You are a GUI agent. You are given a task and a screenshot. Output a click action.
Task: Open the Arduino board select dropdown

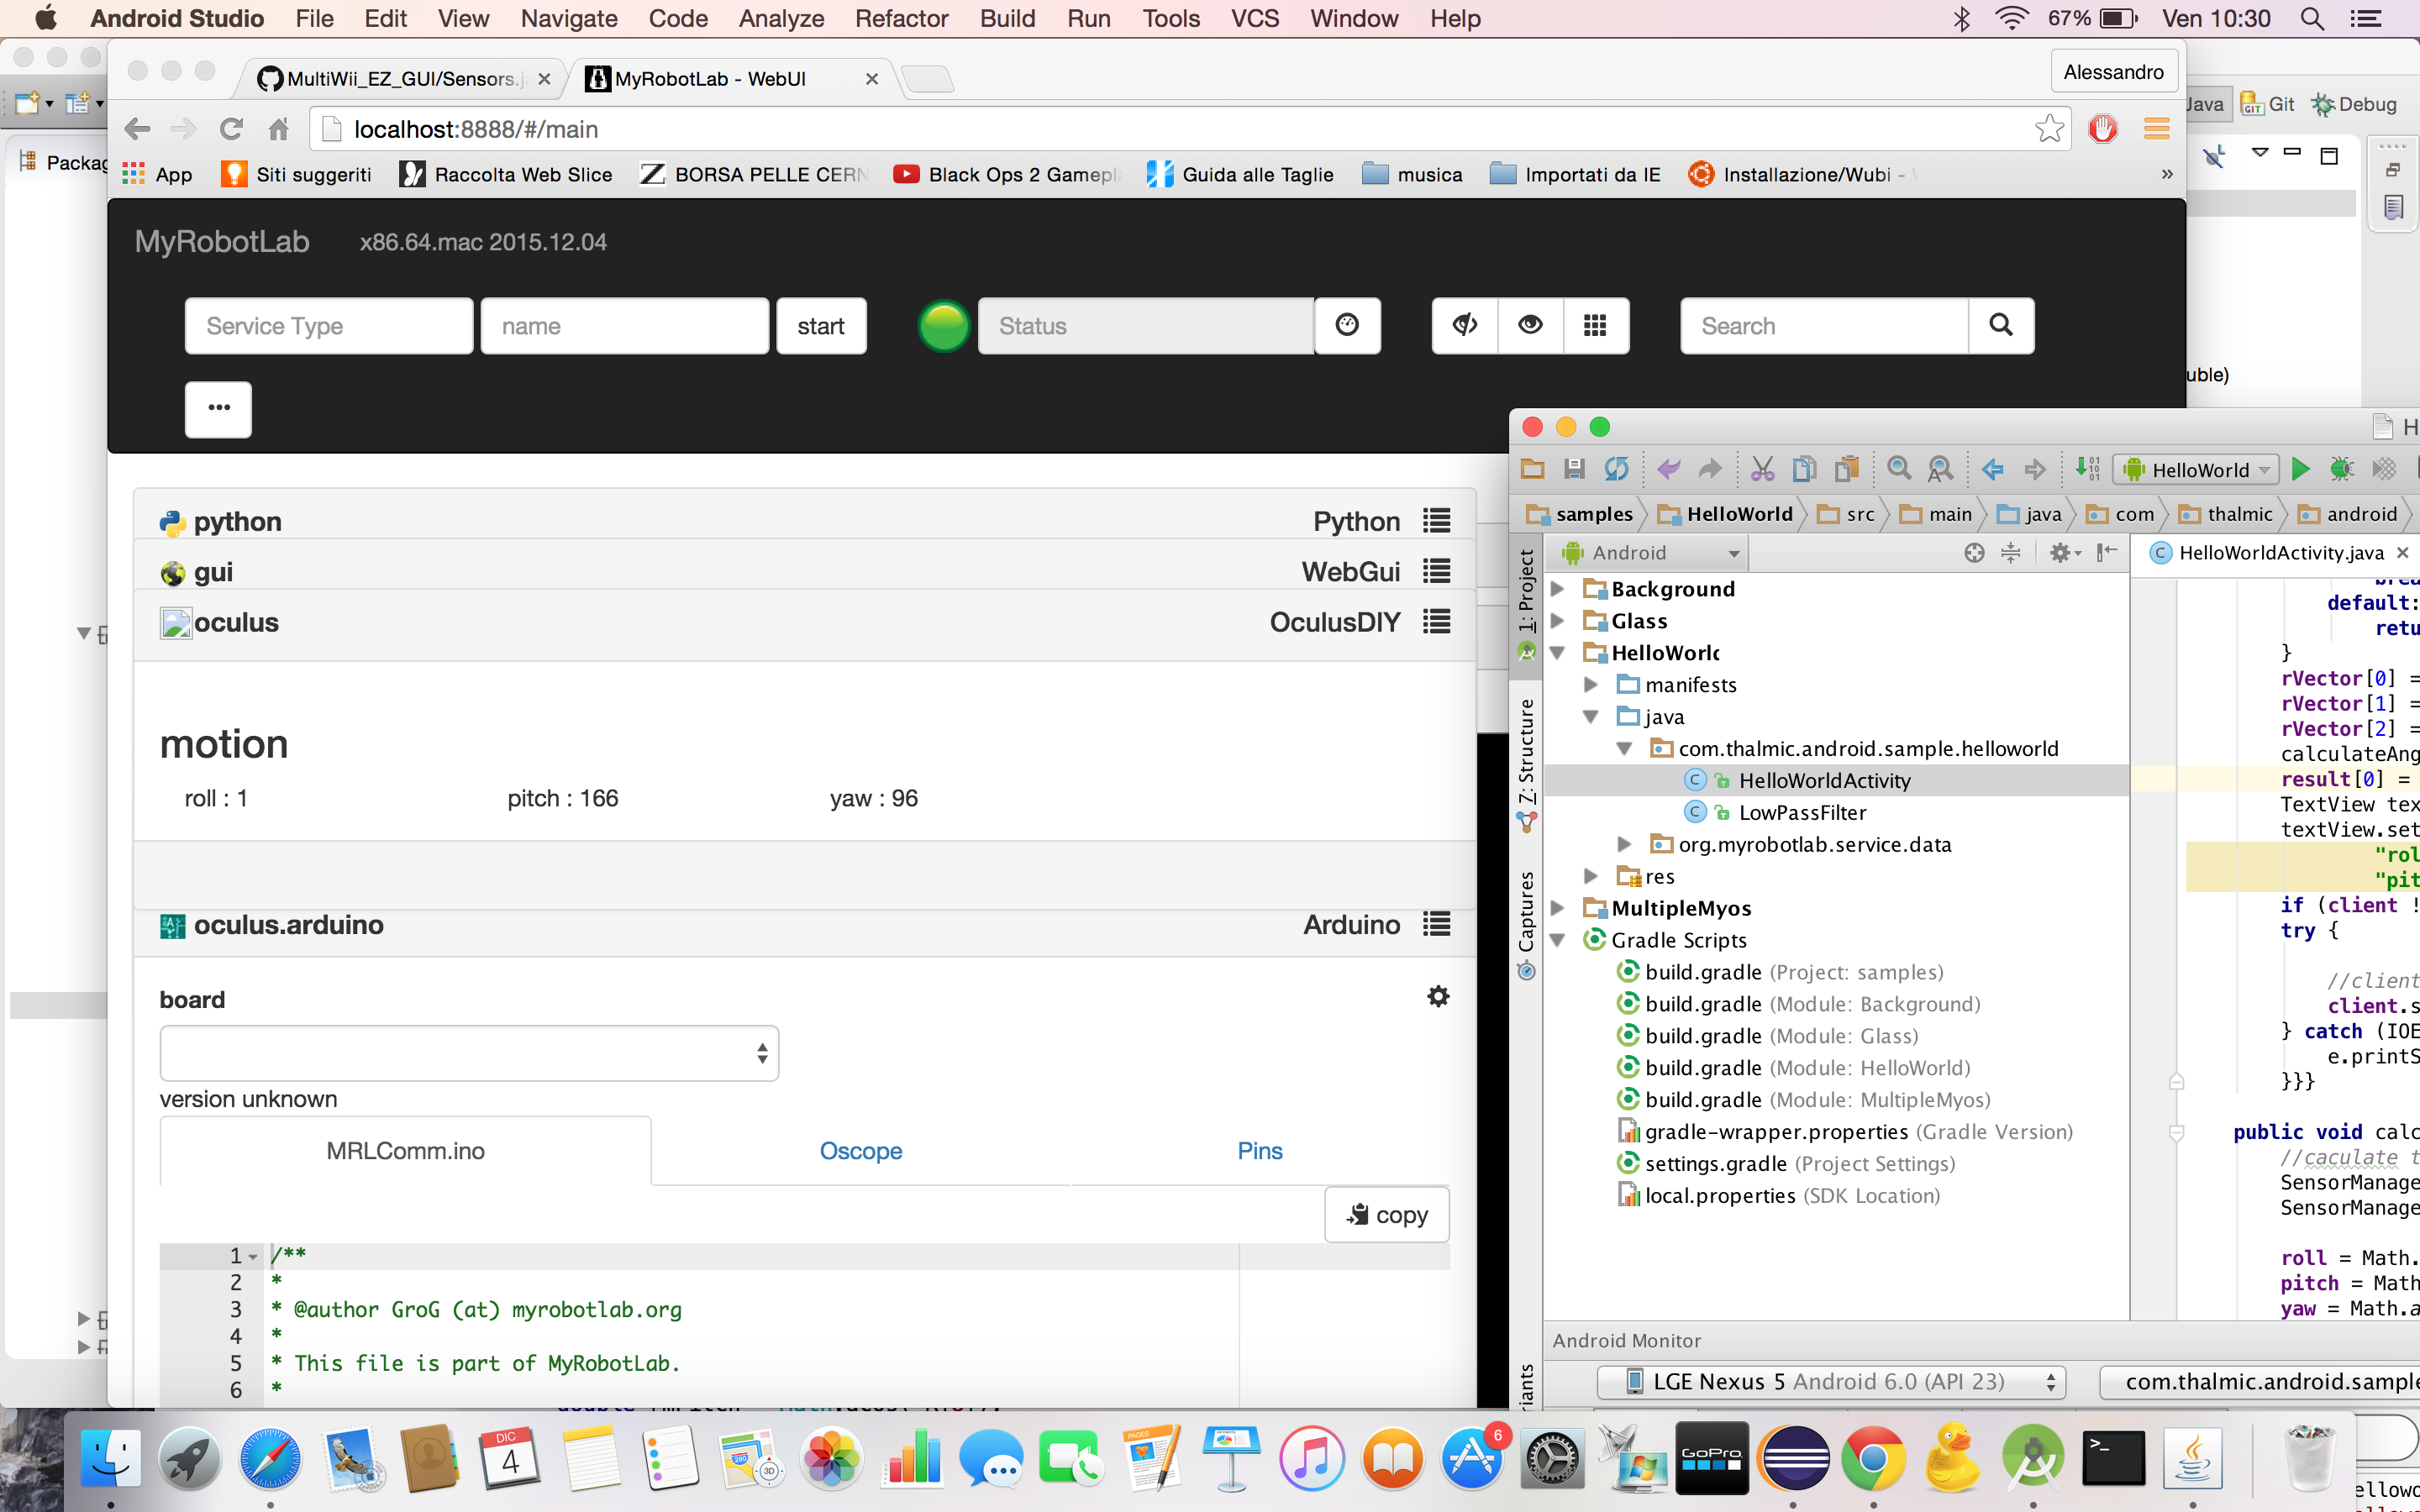pyautogui.click(x=469, y=1052)
